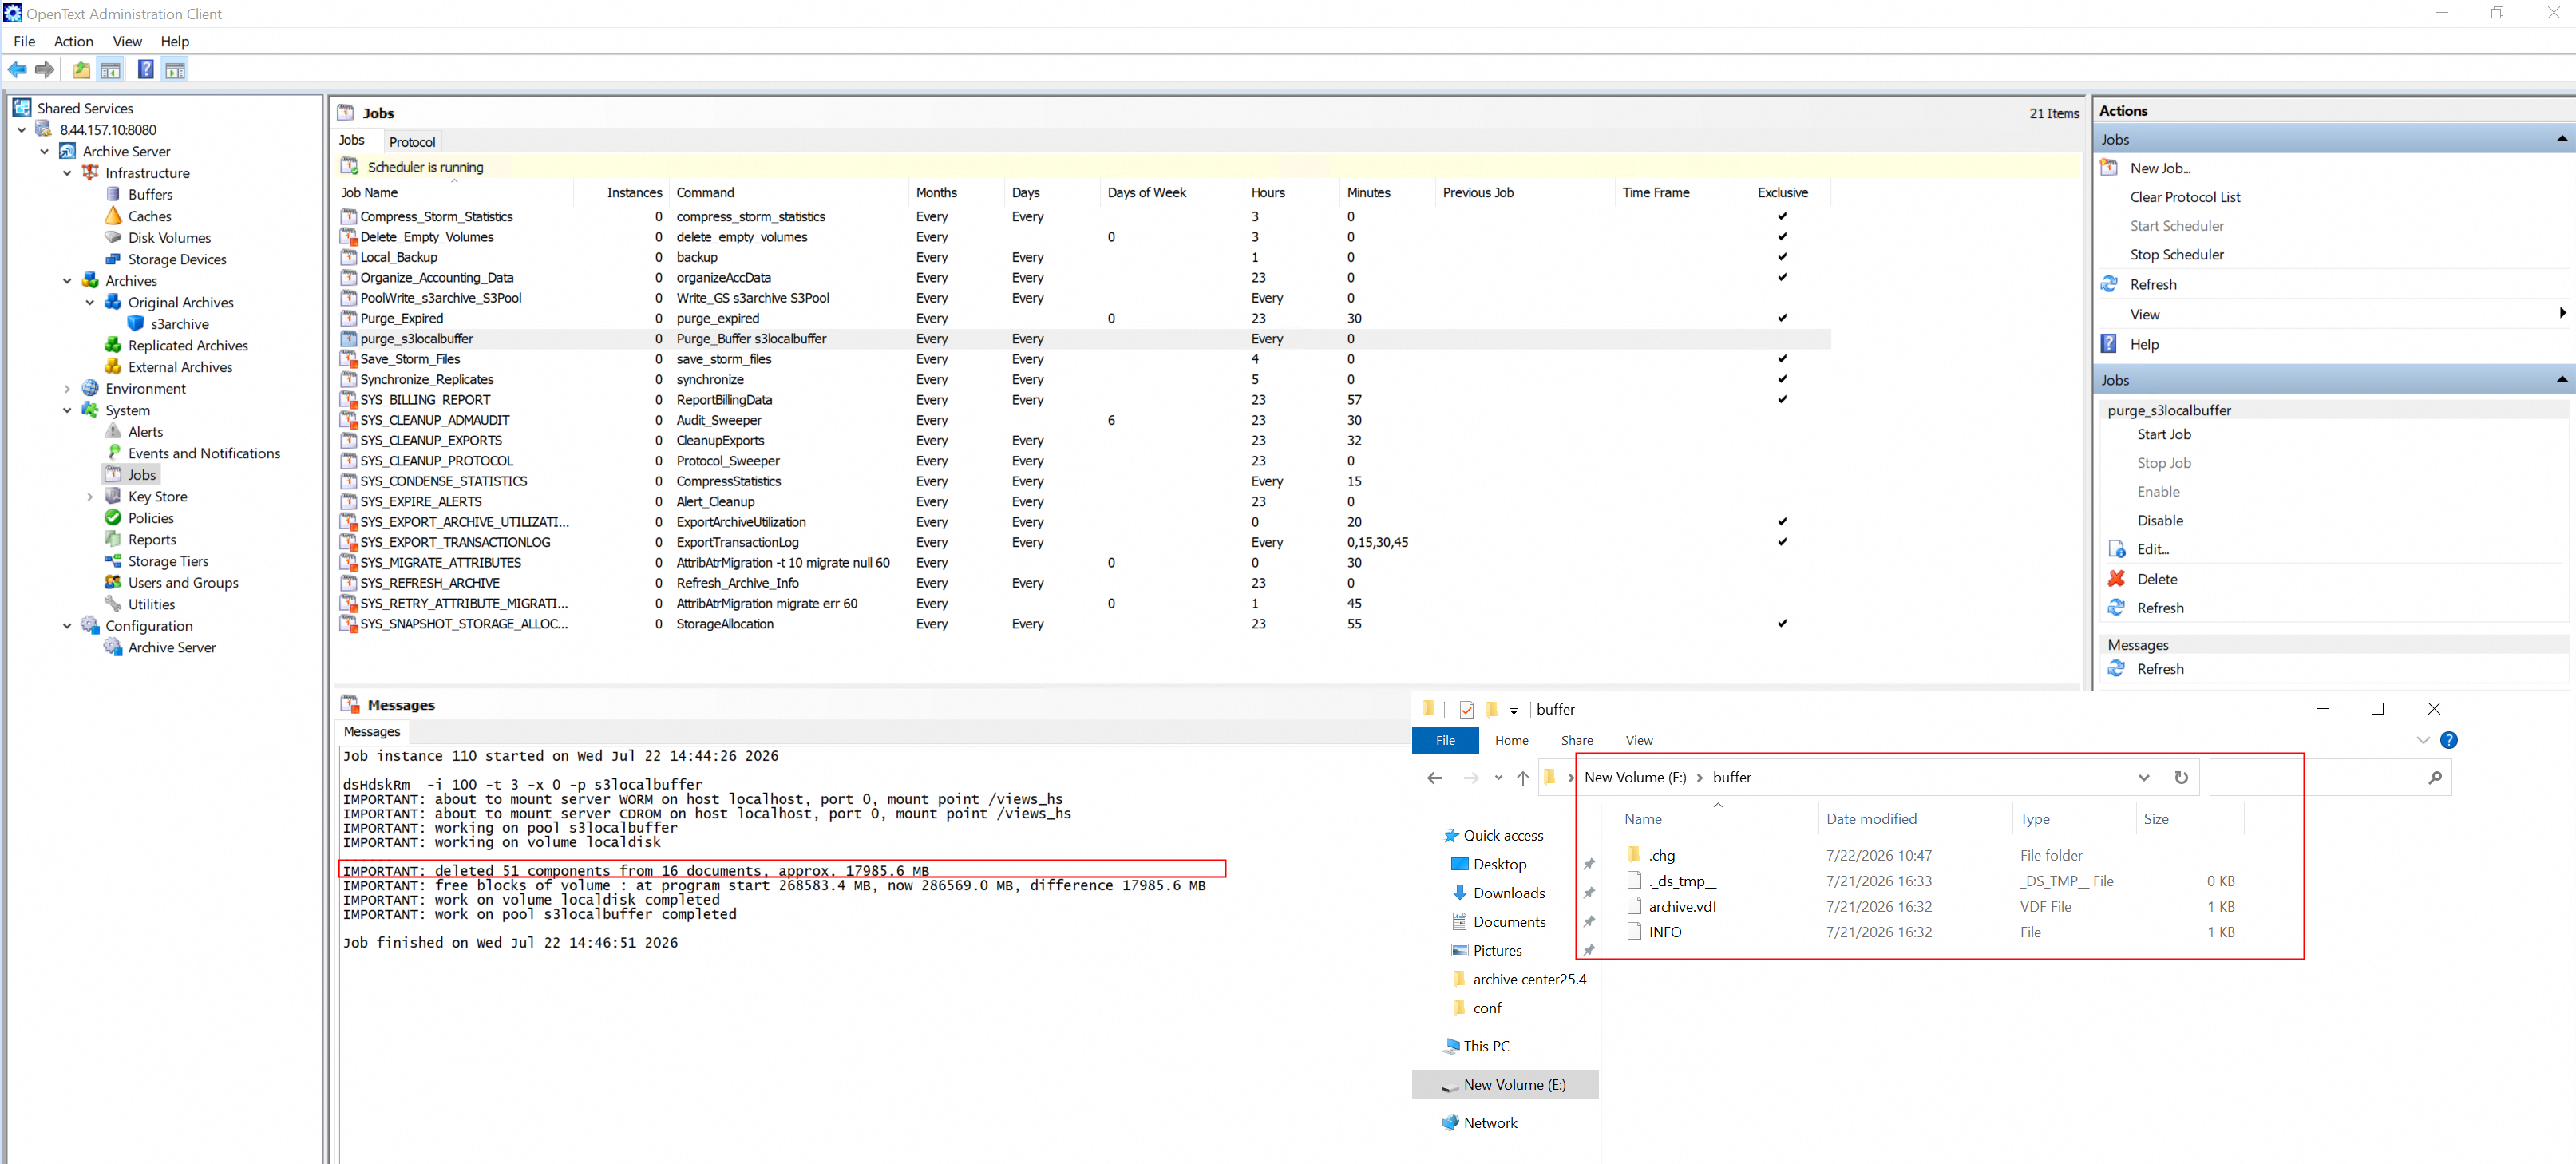The width and height of the screenshot is (2576, 1164).
Task: Open Storage Tiers under System
Action: tap(168, 562)
